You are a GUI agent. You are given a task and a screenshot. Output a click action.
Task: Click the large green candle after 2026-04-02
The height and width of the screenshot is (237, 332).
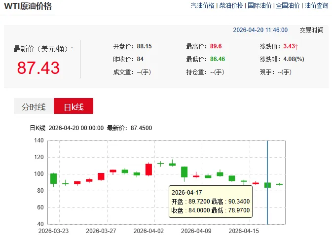point(184,172)
